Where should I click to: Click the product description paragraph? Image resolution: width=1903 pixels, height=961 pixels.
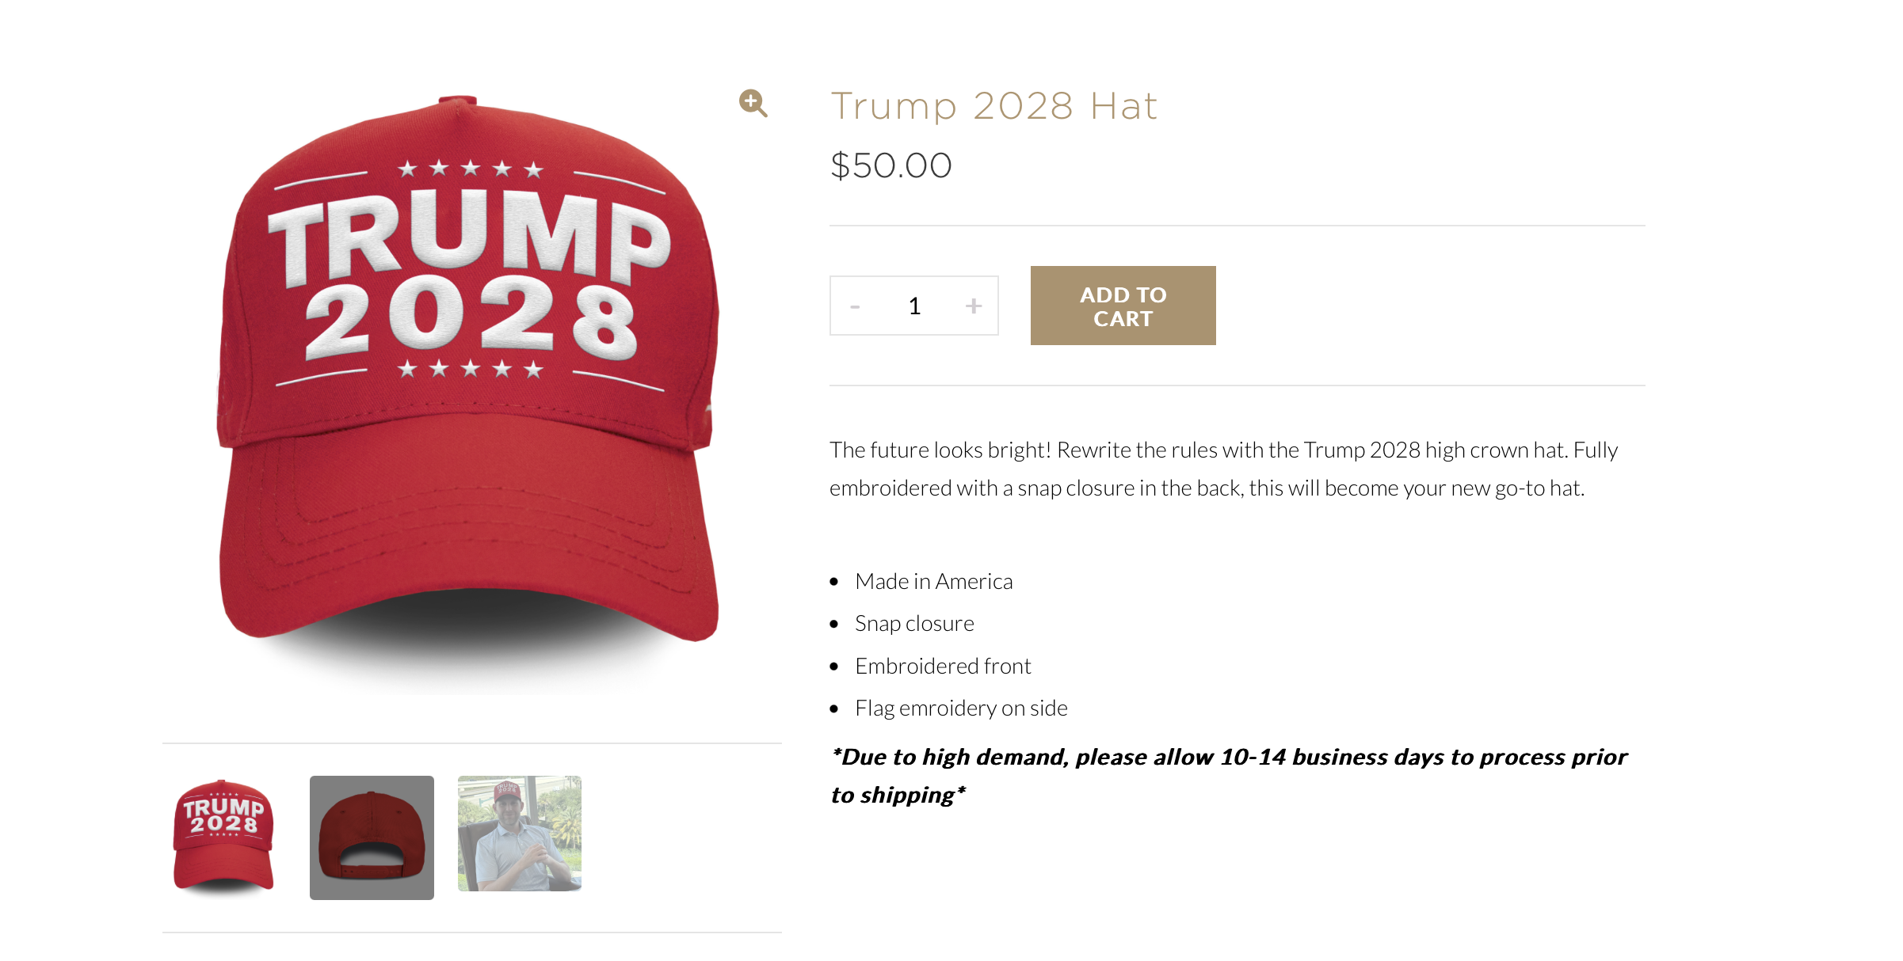(1223, 469)
